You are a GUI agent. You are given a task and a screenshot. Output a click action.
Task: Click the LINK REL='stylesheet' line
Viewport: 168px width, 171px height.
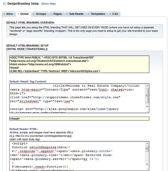[x=55, y=71]
